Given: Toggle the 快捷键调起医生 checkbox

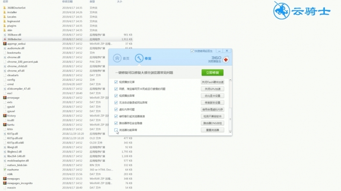Looking at the screenshot, I should pos(192,51).
